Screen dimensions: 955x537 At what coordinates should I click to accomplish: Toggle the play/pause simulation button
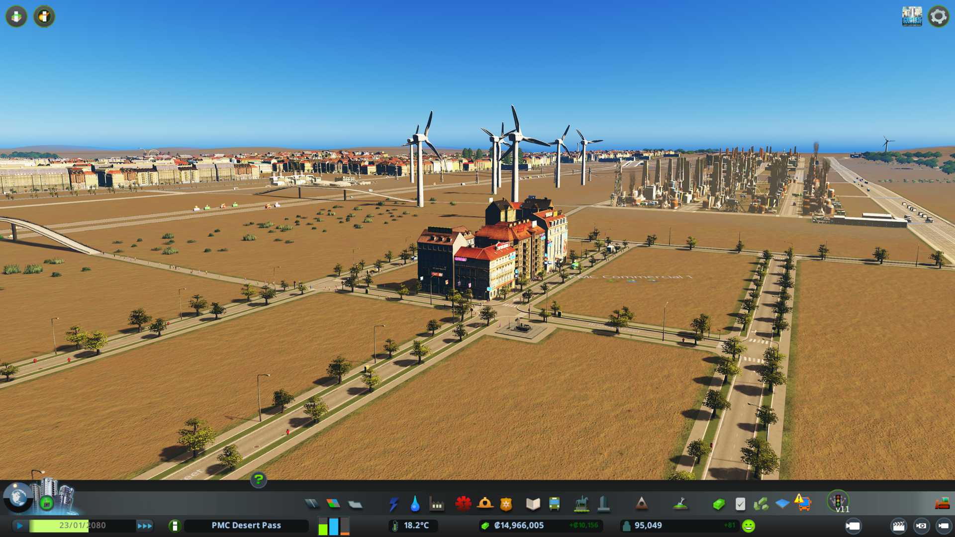(20, 526)
